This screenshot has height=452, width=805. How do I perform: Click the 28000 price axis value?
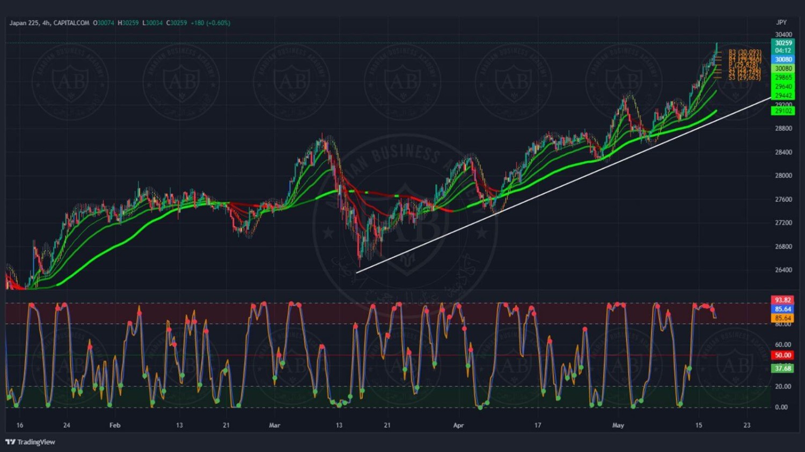[x=784, y=176]
